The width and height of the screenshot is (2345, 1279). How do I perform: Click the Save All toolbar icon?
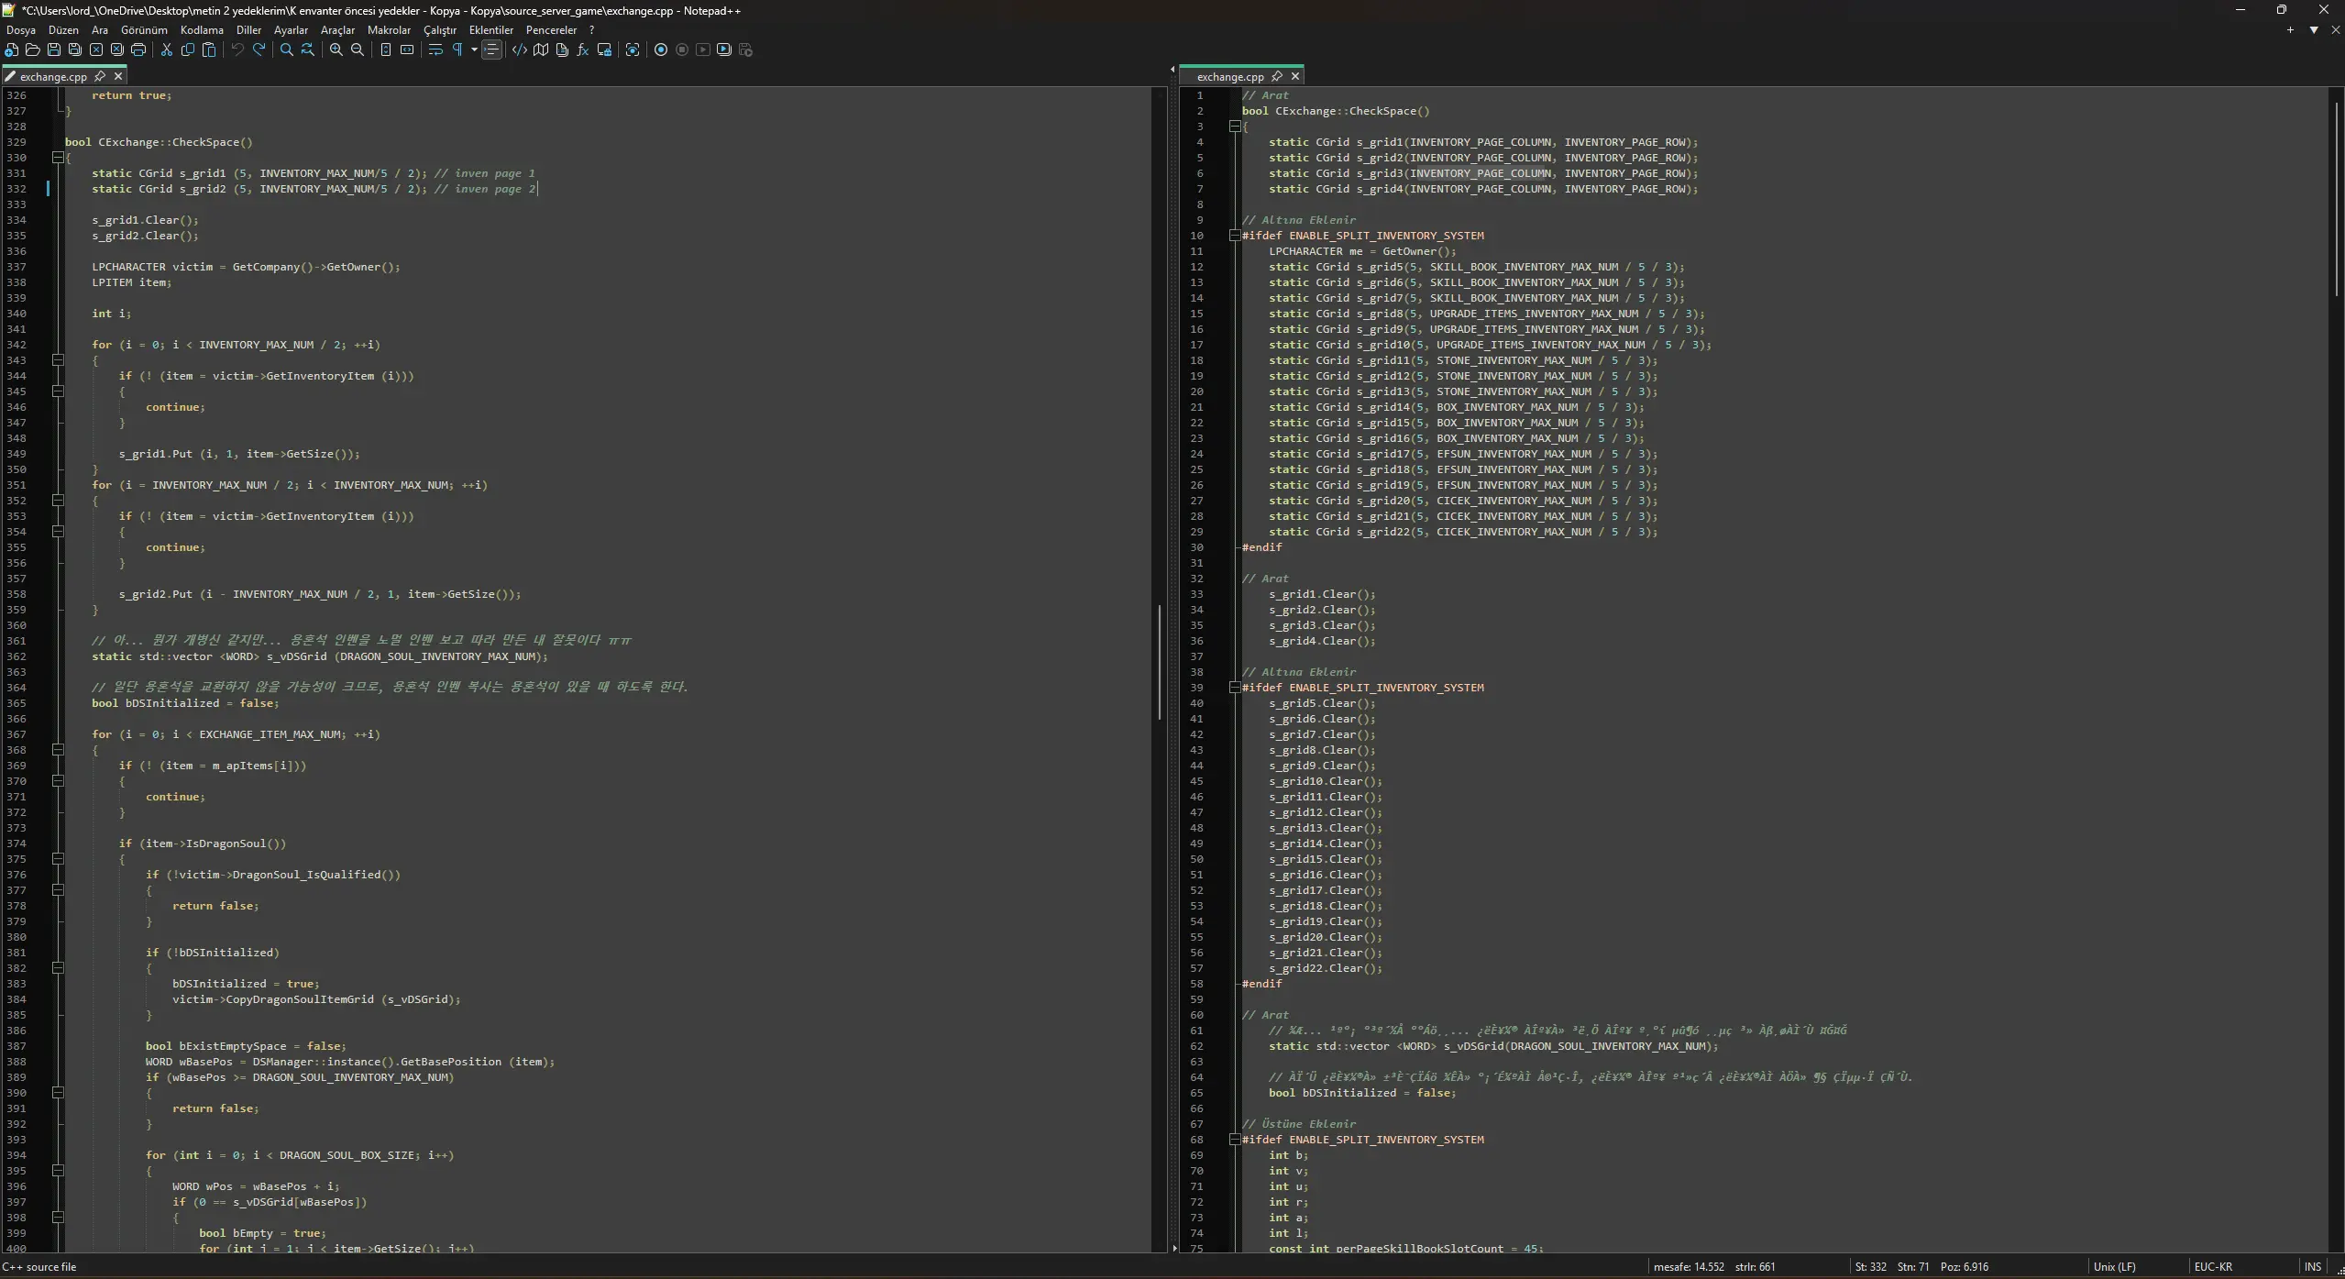[x=75, y=50]
